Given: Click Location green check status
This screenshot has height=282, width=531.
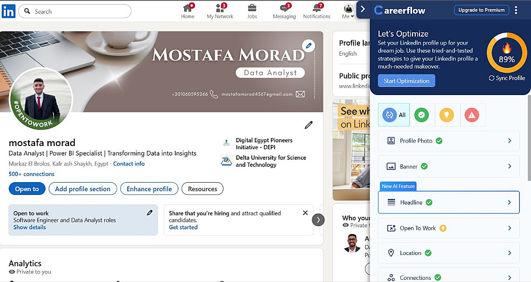Looking at the screenshot, I should point(428,253).
